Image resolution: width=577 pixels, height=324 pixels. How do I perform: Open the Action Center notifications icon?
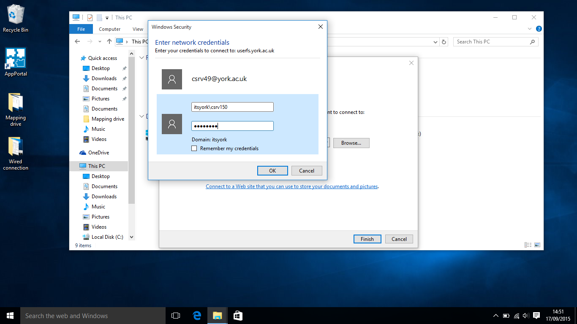pyautogui.click(x=536, y=316)
